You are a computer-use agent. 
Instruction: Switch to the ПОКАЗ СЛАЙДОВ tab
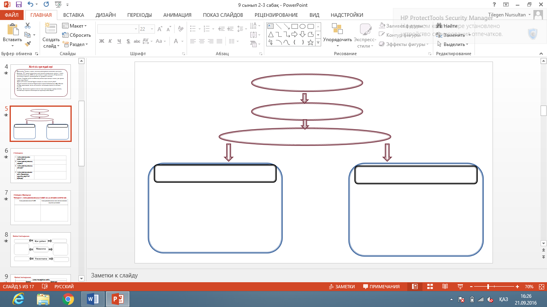tap(223, 15)
